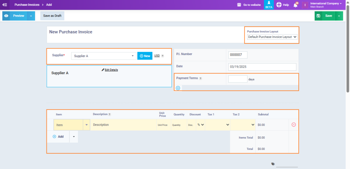Remove the item row with the red minus icon
Screen dimensions: 350x169
pos(294,125)
